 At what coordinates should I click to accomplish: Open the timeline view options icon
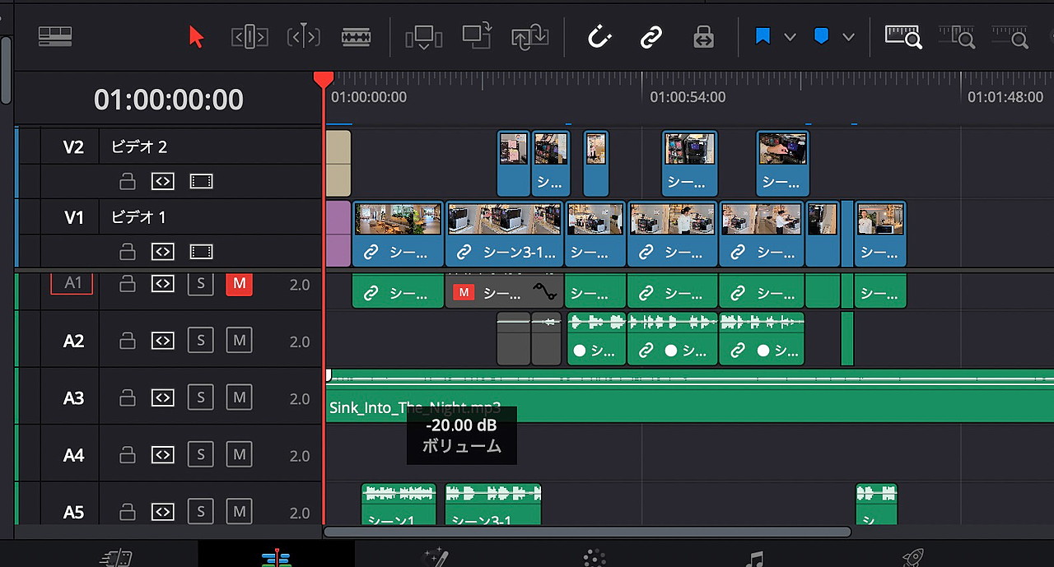[55, 37]
